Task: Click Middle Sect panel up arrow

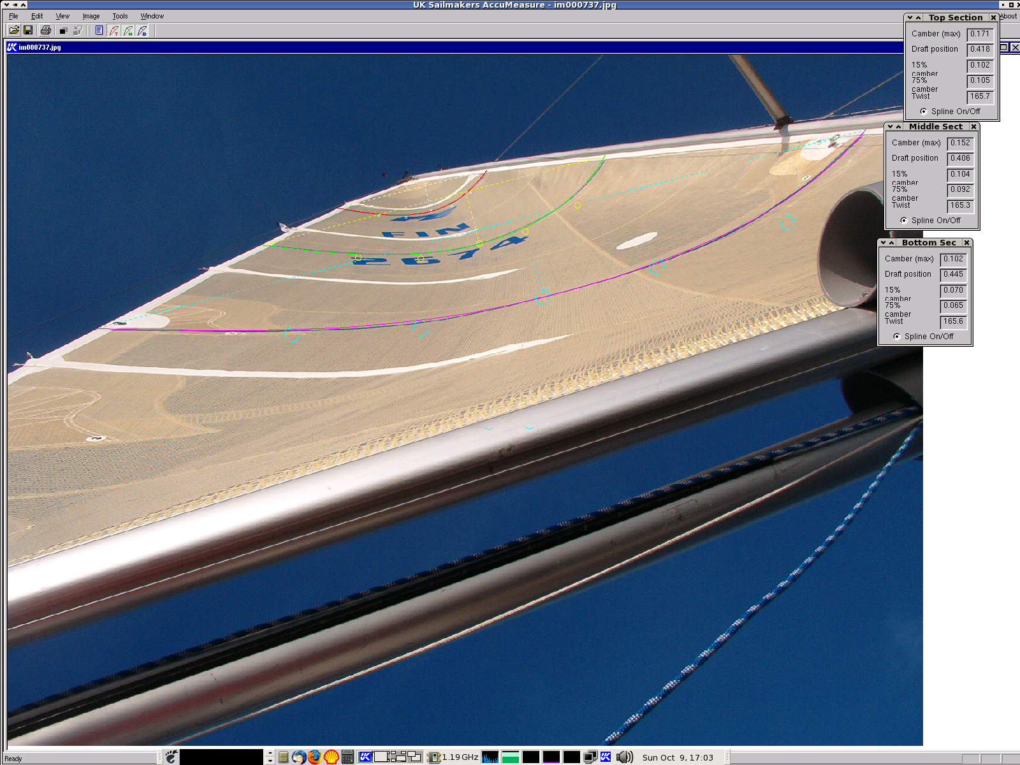Action: point(899,127)
